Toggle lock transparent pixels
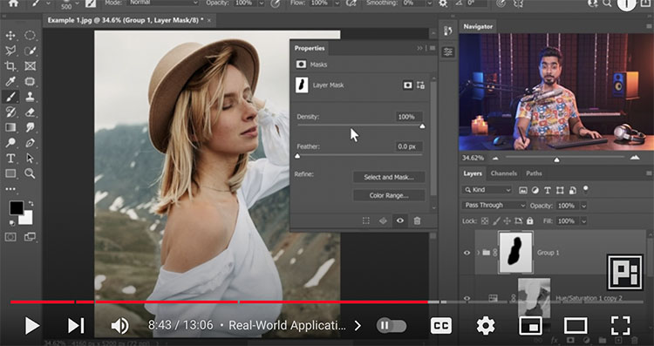654x346 pixels. point(485,221)
